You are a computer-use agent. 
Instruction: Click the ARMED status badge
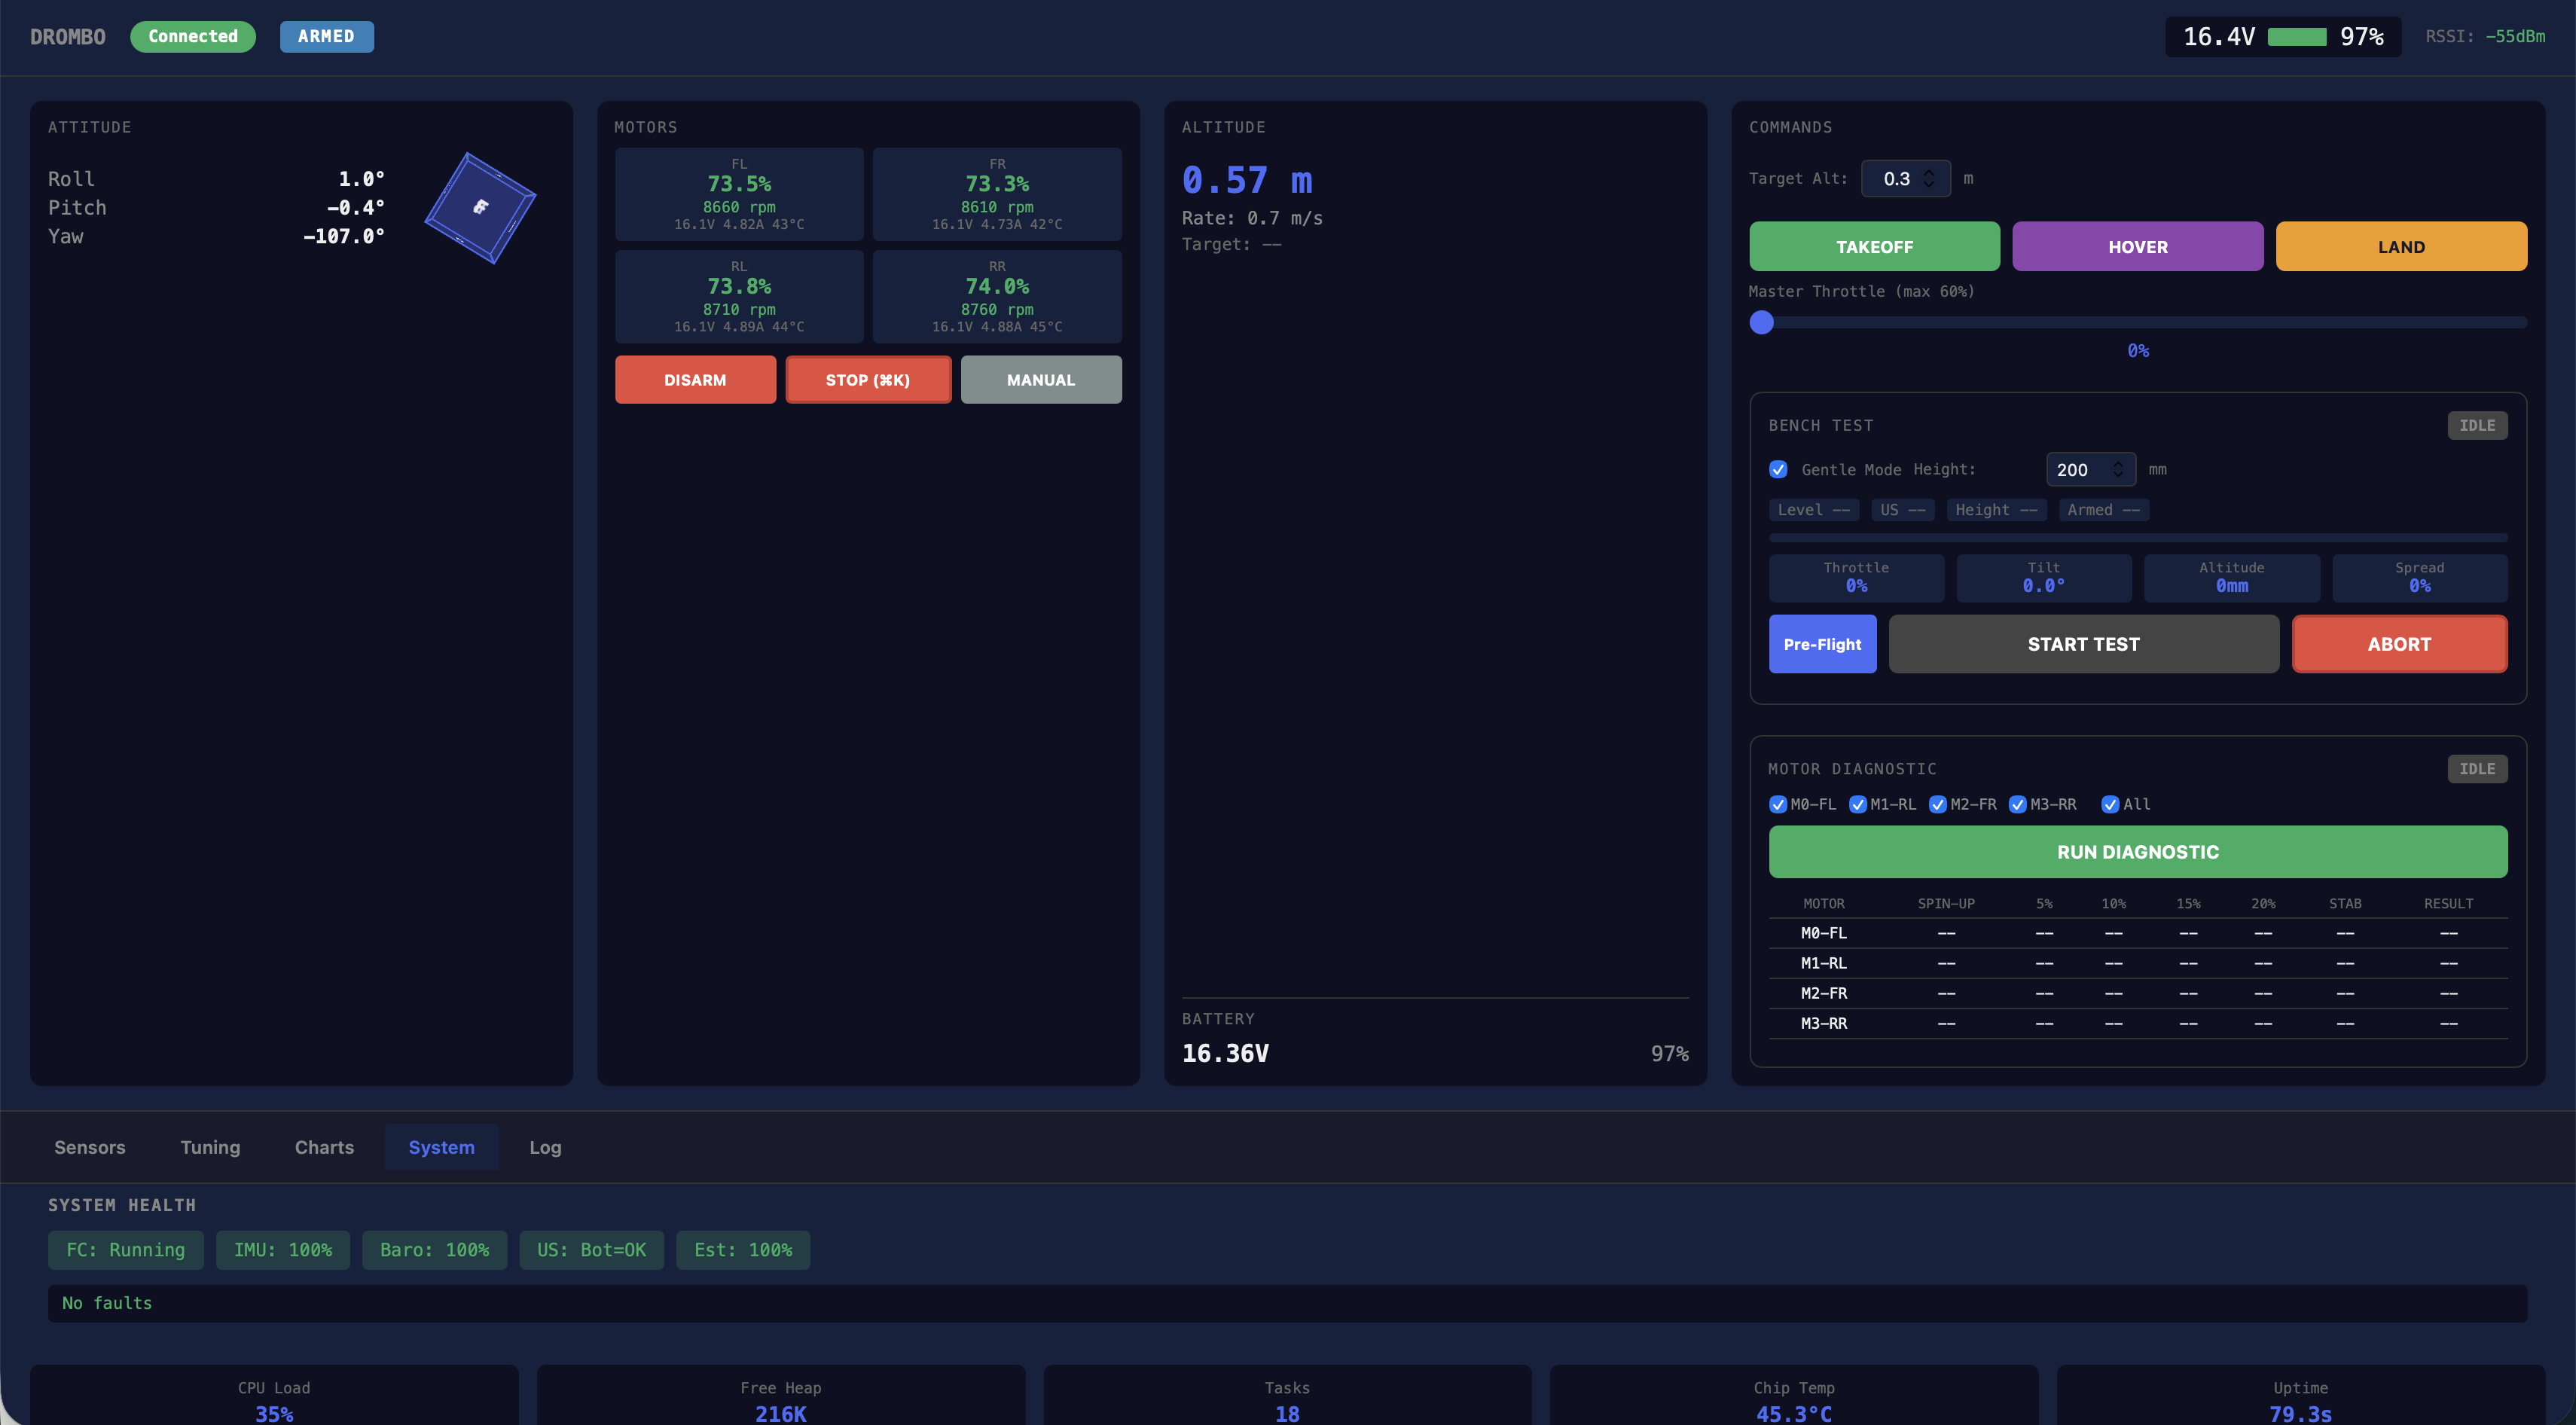point(326,36)
